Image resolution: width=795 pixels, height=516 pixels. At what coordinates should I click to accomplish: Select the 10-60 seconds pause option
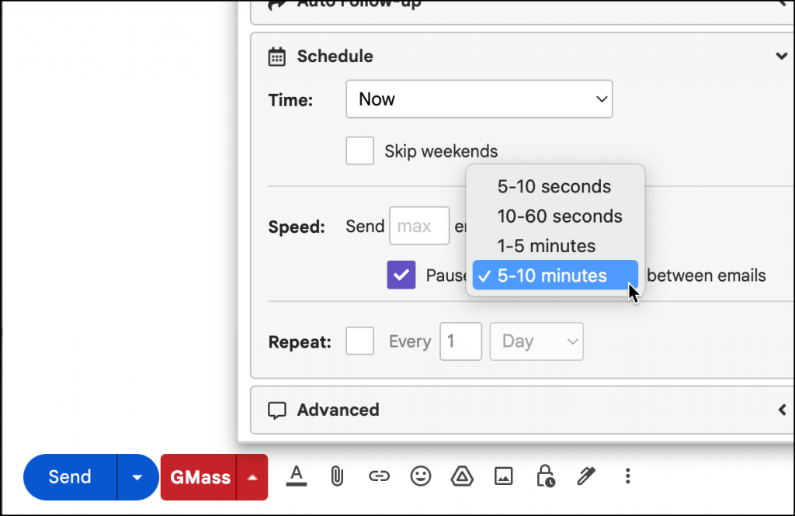point(560,216)
